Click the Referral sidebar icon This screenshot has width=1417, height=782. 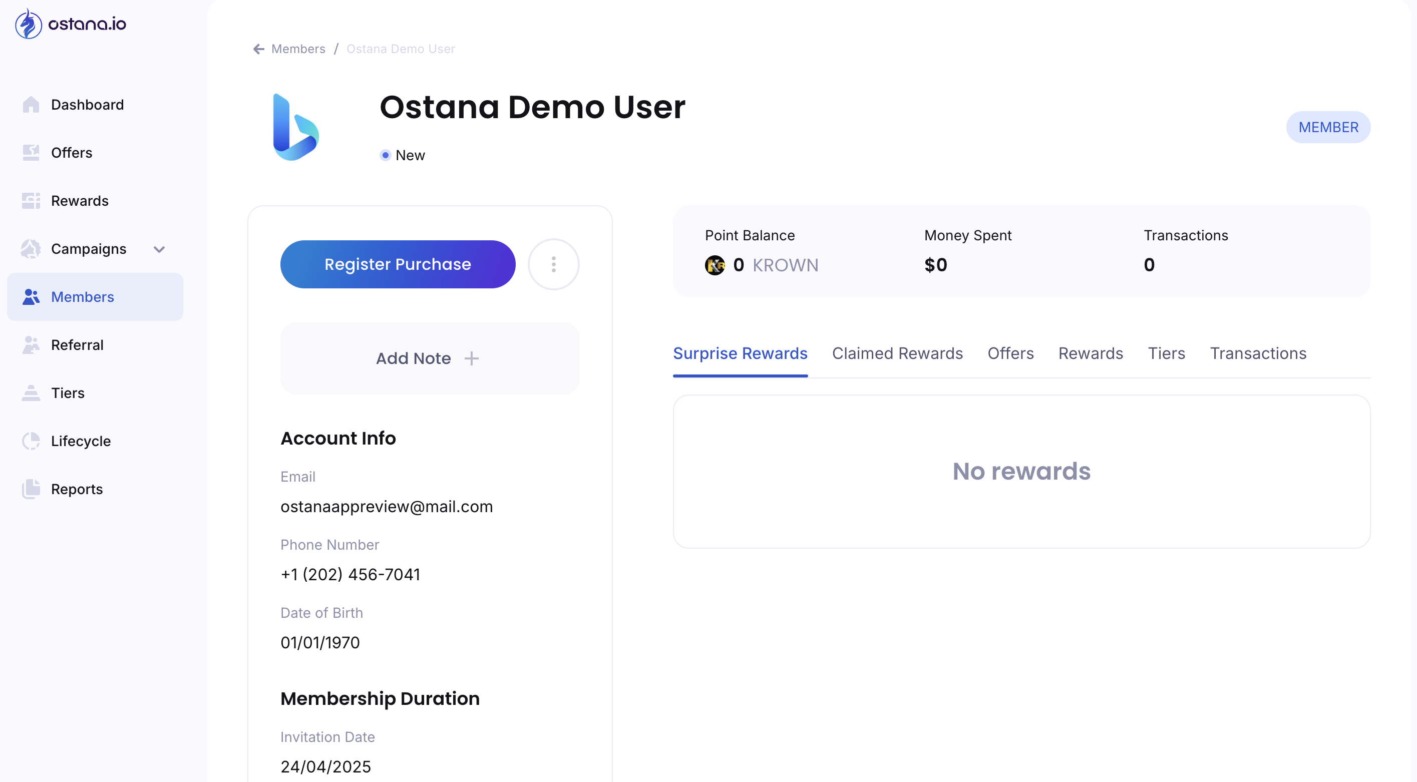31,345
